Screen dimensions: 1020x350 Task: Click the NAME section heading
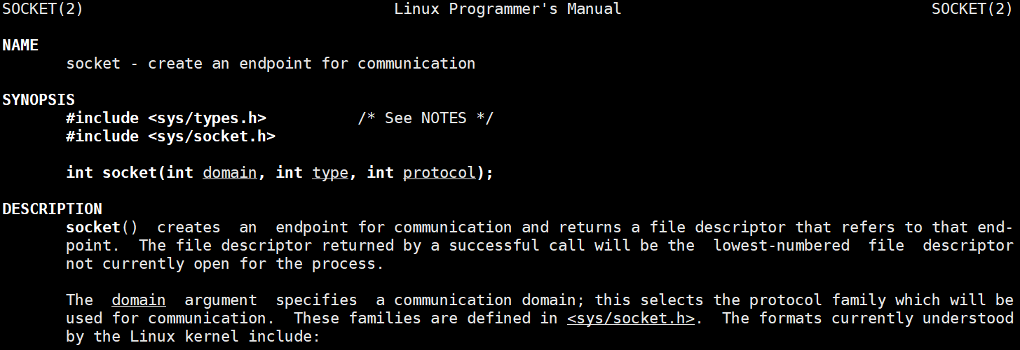20,45
